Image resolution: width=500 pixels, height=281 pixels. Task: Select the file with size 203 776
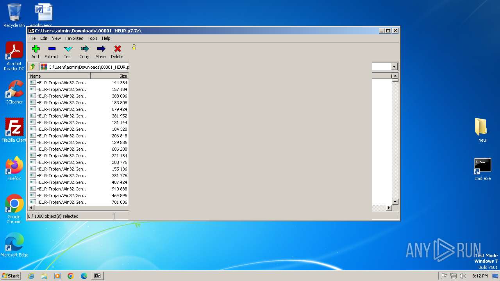coord(78,162)
